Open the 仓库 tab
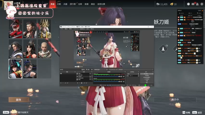This screenshot has width=205, height=115. pyautogui.click(x=80, y=4)
